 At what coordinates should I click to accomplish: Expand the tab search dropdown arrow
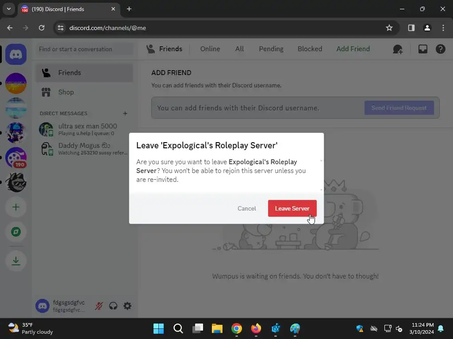(x=9, y=9)
